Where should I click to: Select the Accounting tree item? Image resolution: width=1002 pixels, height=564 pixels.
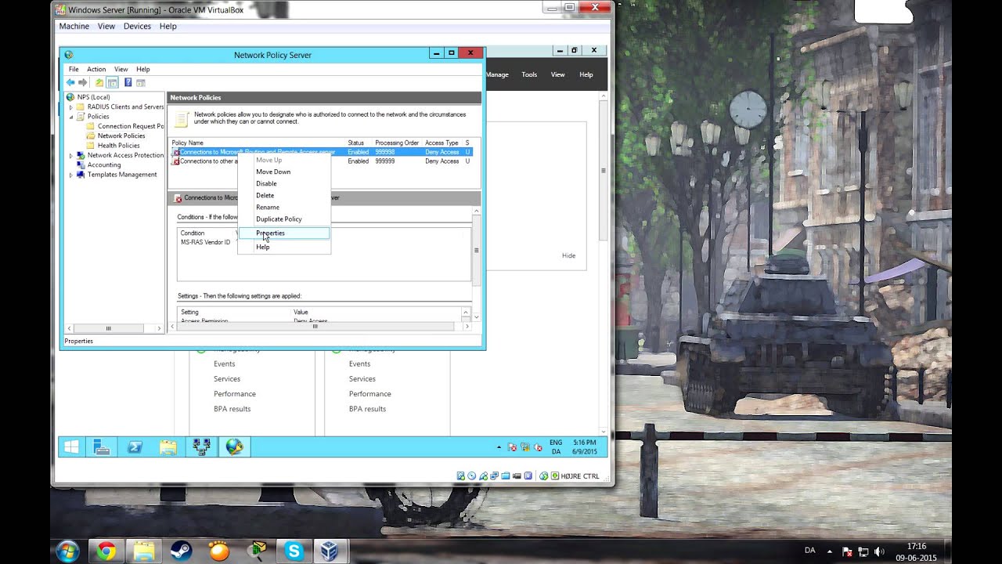click(x=104, y=165)
